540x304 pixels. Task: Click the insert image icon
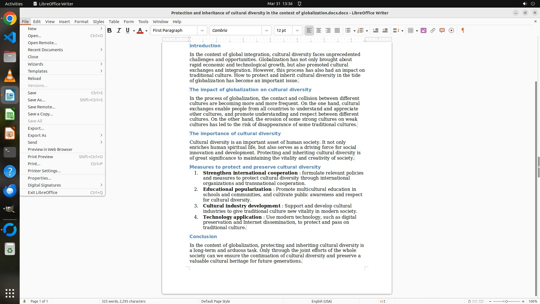pos(423,30)
